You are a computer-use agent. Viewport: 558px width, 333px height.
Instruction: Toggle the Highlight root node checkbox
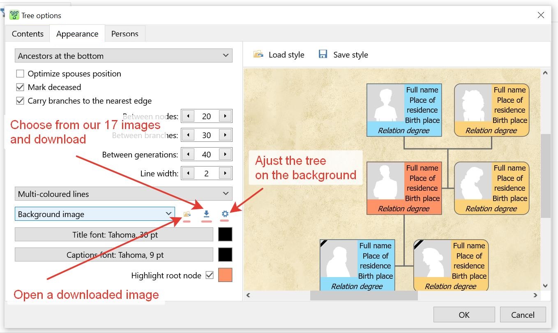pyautogui.click(x=210, y=275)
